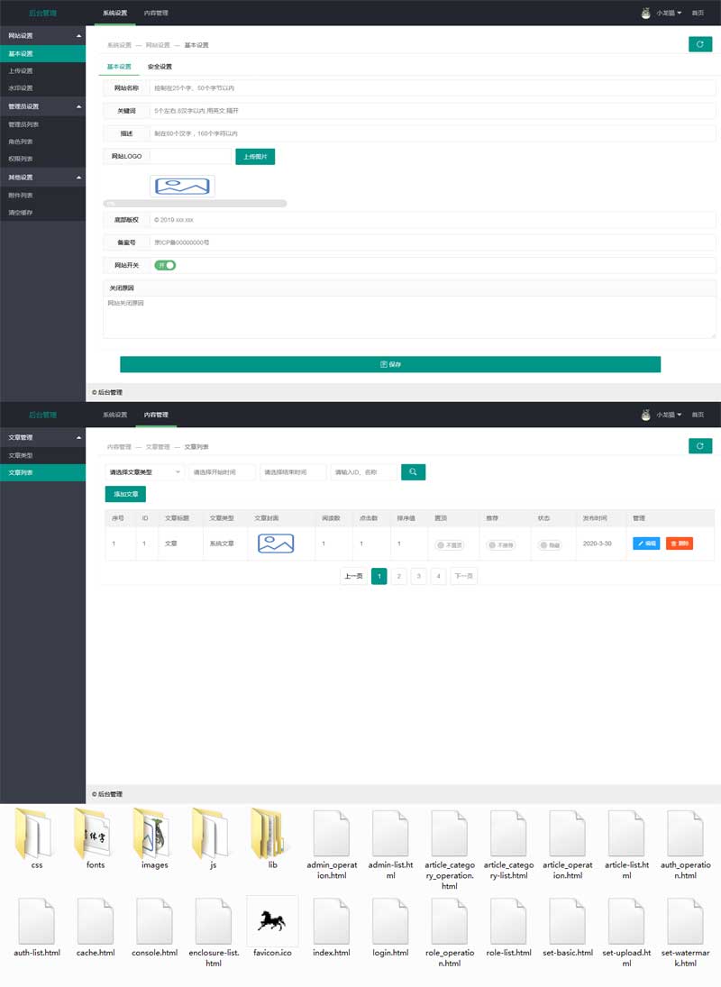The width and height of the screenshot is (721, 987).
Task: Select the set-watermark.html file icon
Action: (685, 921)
